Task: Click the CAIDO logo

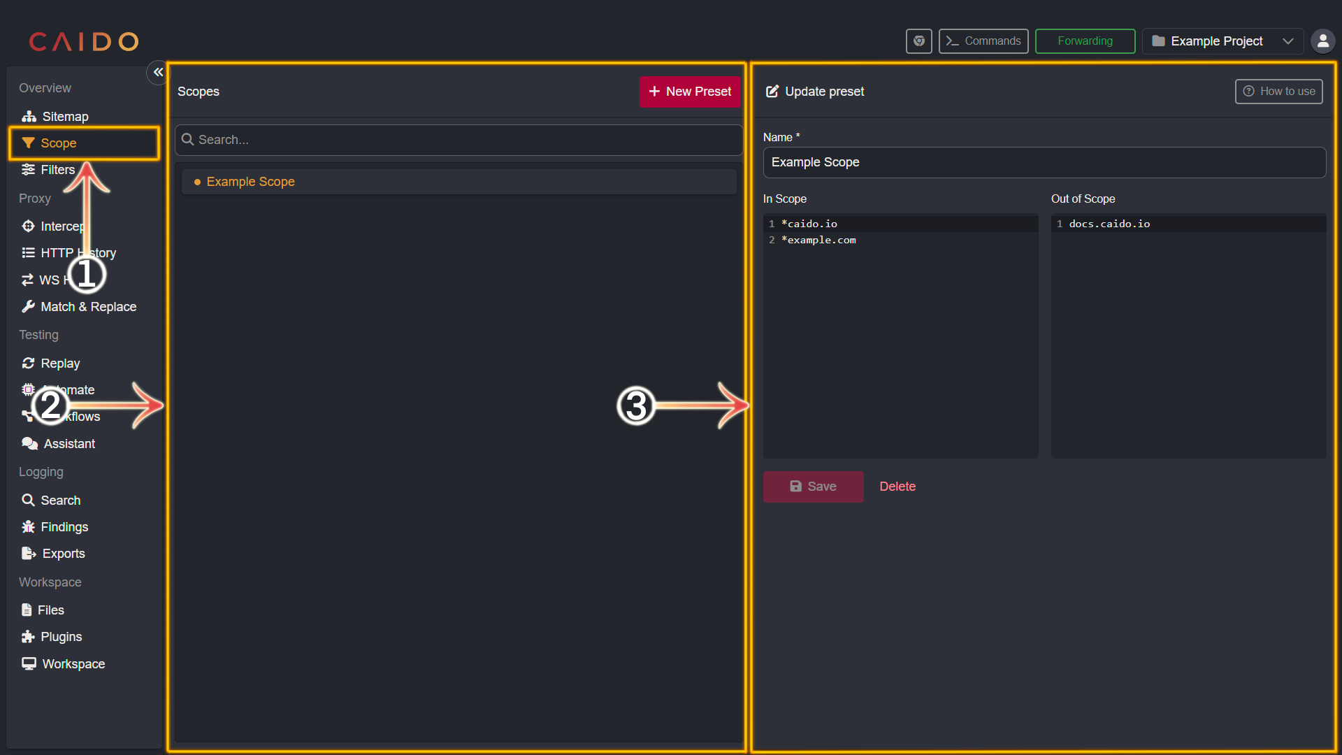Action: tap(84, 42)
